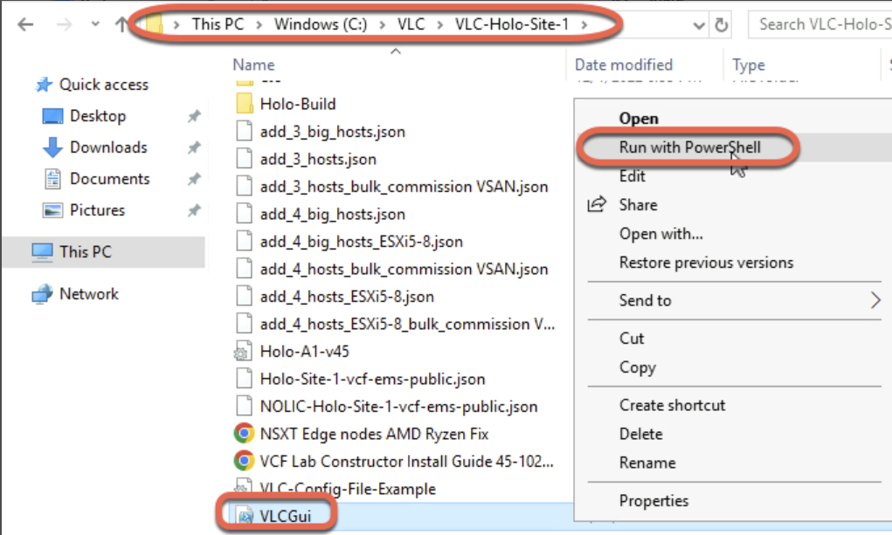
Task: Select add_3_hosts_bulk_commission VSAN.json file
Action: [404, 187]
